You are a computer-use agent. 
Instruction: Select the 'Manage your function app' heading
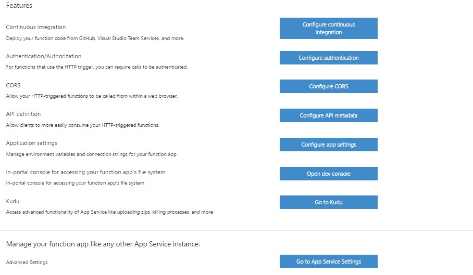[x=103, y=244]
